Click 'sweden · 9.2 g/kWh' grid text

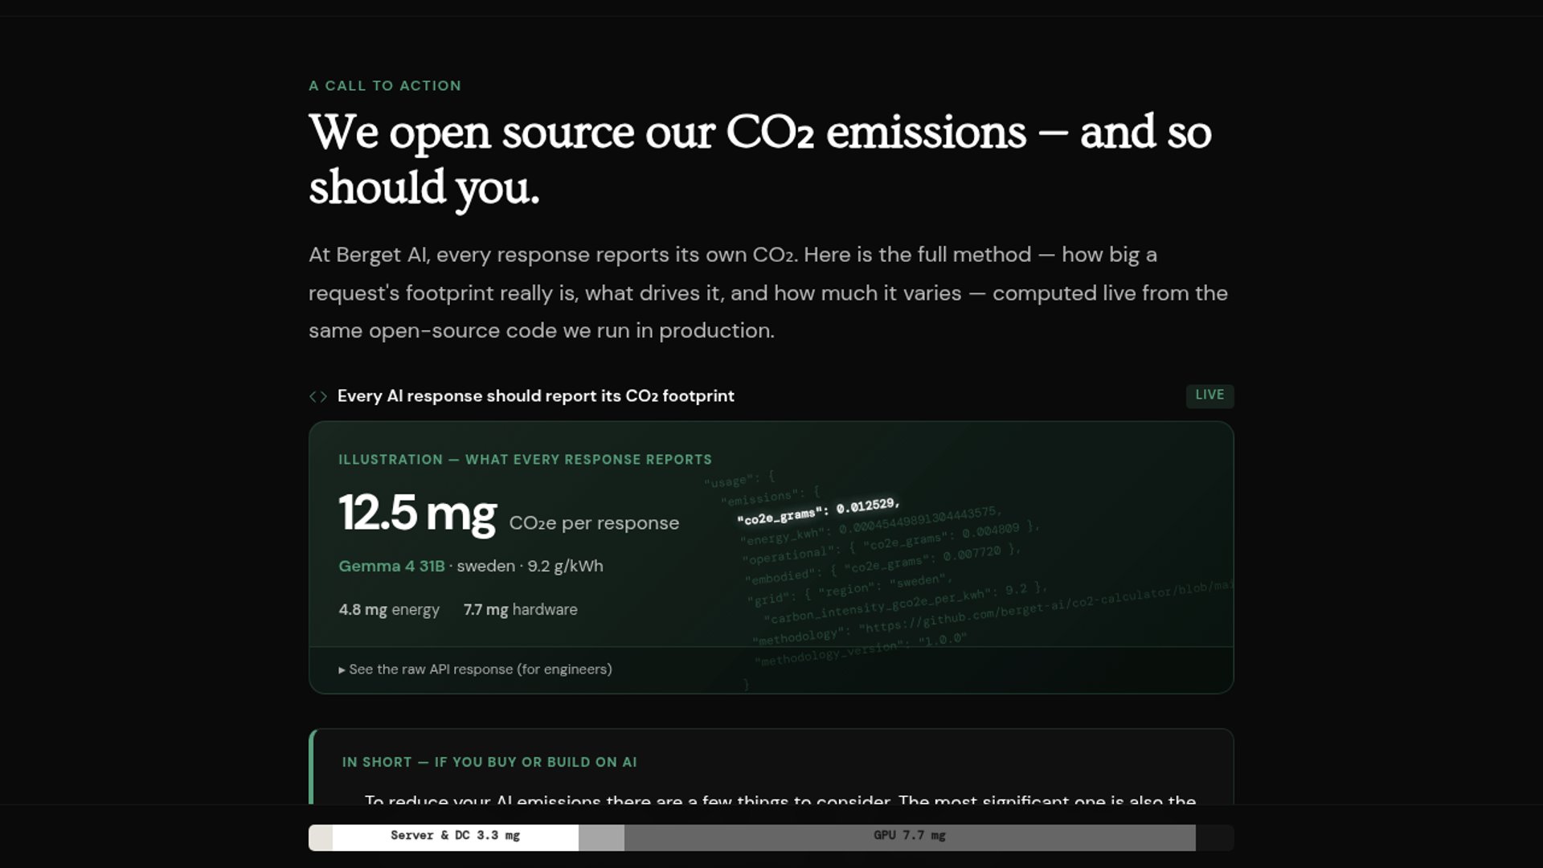(x=530, y=566)
